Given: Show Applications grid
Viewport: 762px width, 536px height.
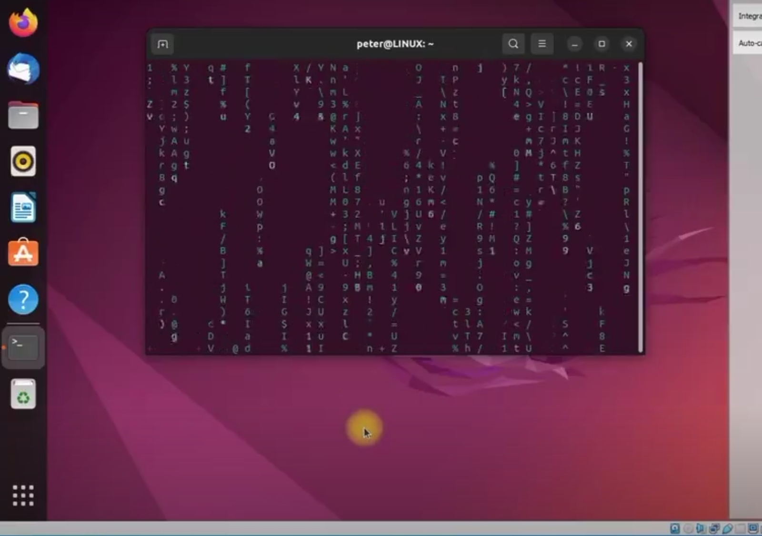Looking at the screenshot, I should [x=23, y=496].
